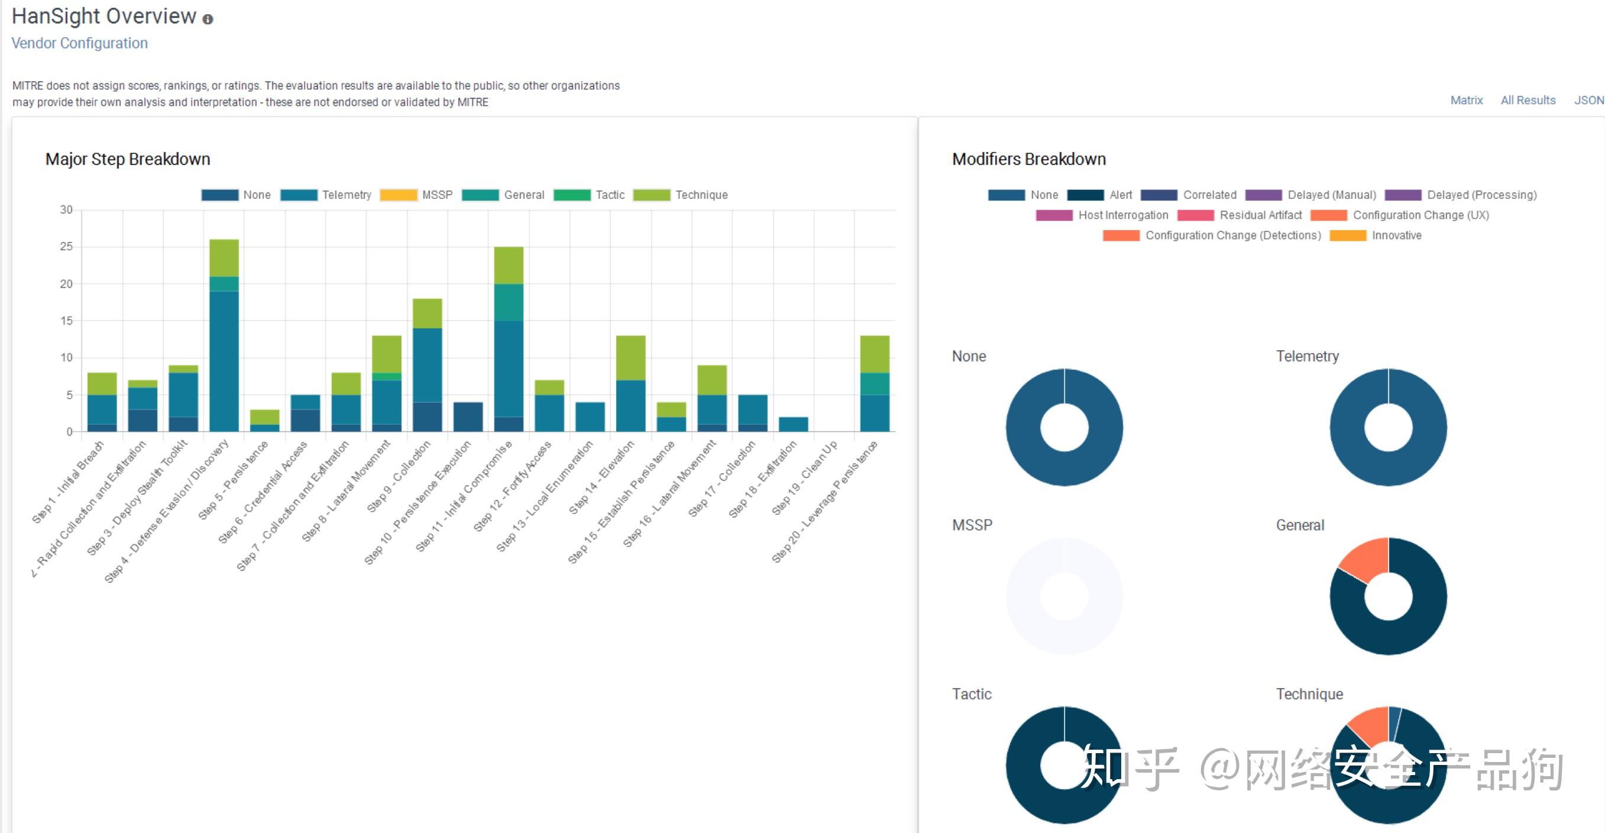Toggle the Alert modifier legend item
Viewport: 1605px width, 833px height.
[1119, 195]
